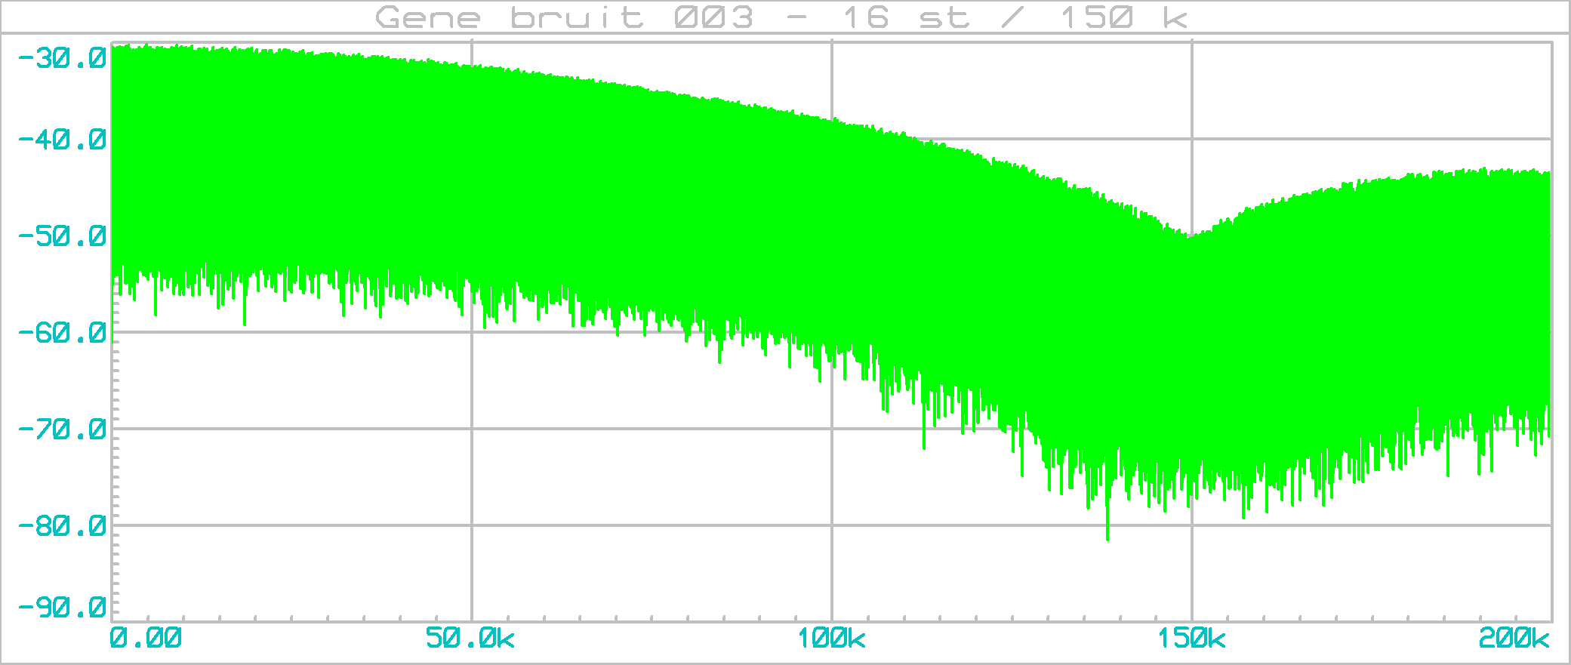Select the -70.0 vertical axis label
Image resolution: width=1571 pixels, height=665 pixels.
(60, 429)
